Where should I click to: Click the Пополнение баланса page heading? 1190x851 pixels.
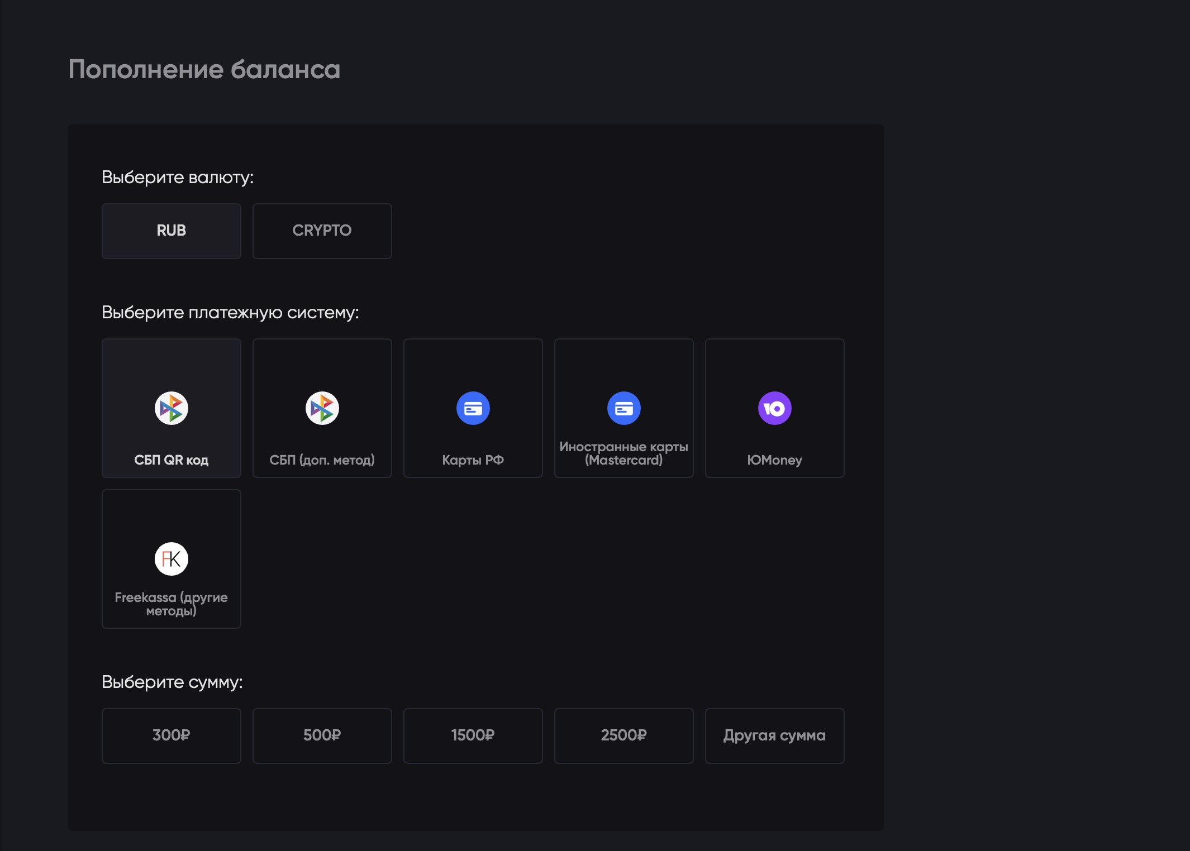204,70
